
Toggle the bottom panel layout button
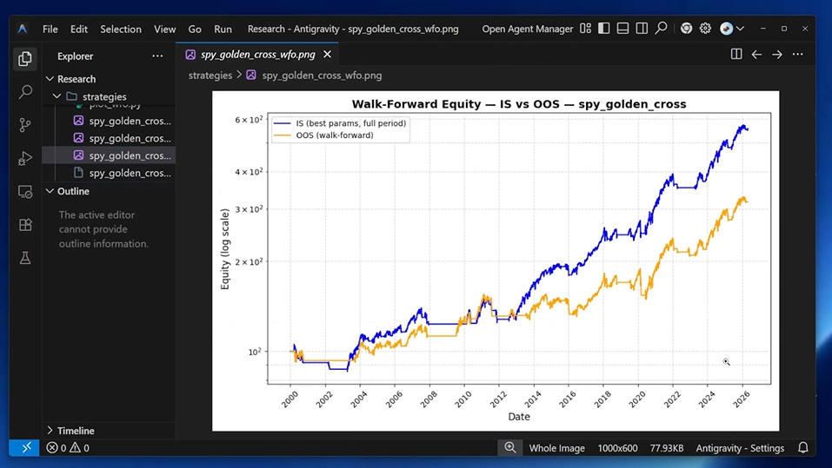pos(623,29)
